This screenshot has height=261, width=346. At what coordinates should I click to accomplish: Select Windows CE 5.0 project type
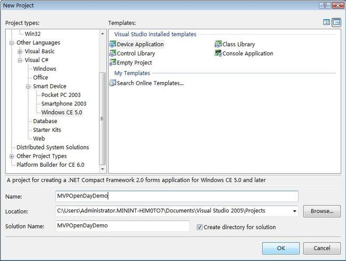62,112
